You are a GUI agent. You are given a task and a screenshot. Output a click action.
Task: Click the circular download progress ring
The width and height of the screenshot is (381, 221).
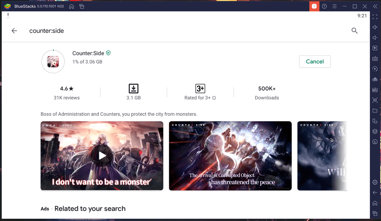point(53,62)
